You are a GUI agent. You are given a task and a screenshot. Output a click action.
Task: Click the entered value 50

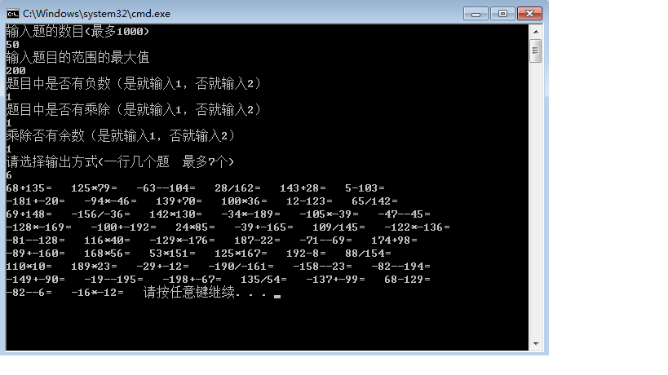pyautogui.click(x=12, y=45)
